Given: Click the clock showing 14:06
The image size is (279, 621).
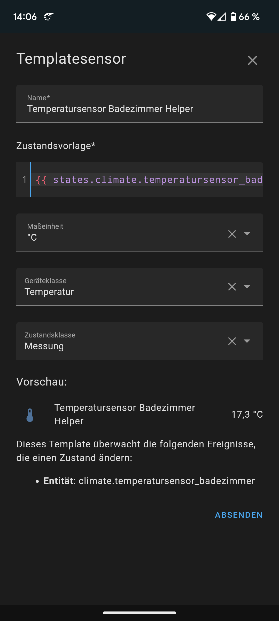Looking at the screenshot, I should coord(25,17).
